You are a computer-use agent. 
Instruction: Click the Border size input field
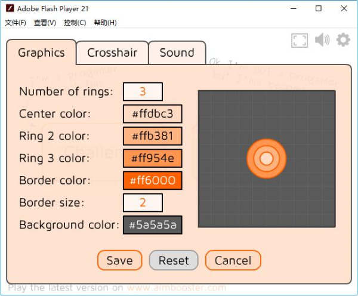143,202
